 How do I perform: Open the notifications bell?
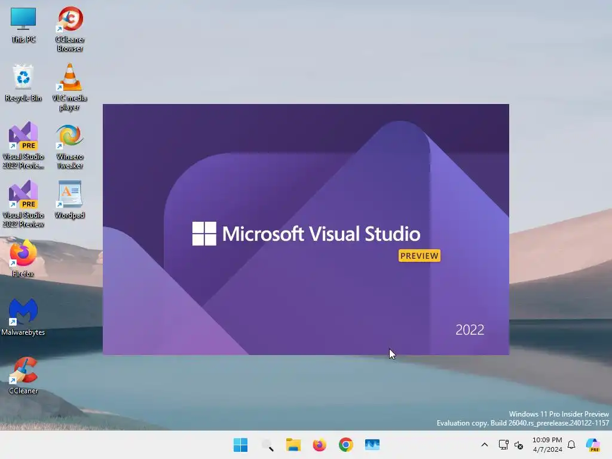pos(571,445)
